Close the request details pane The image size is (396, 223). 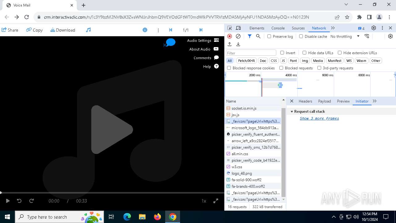(x=291, y=101)
